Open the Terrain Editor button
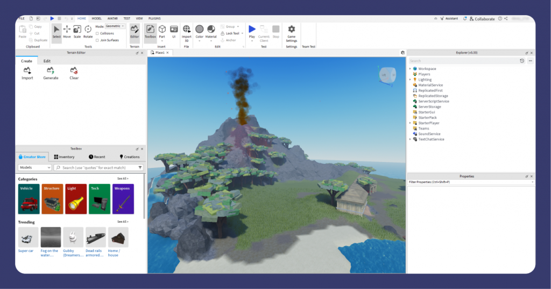Viewport: 551px width, 289px height. [x=135, y=31]
